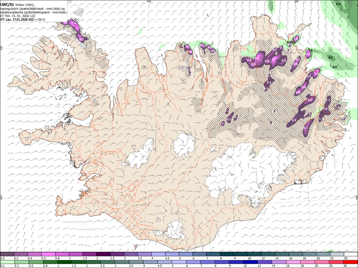Select deep blue lower swatch between 10 and 12
Image resolution: width=358 pixels, height=268 pixels.
click(250, 262)
